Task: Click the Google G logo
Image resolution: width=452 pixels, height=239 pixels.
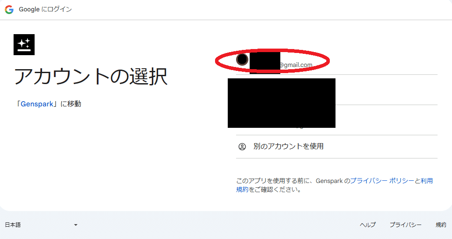Action: [9, 10]
